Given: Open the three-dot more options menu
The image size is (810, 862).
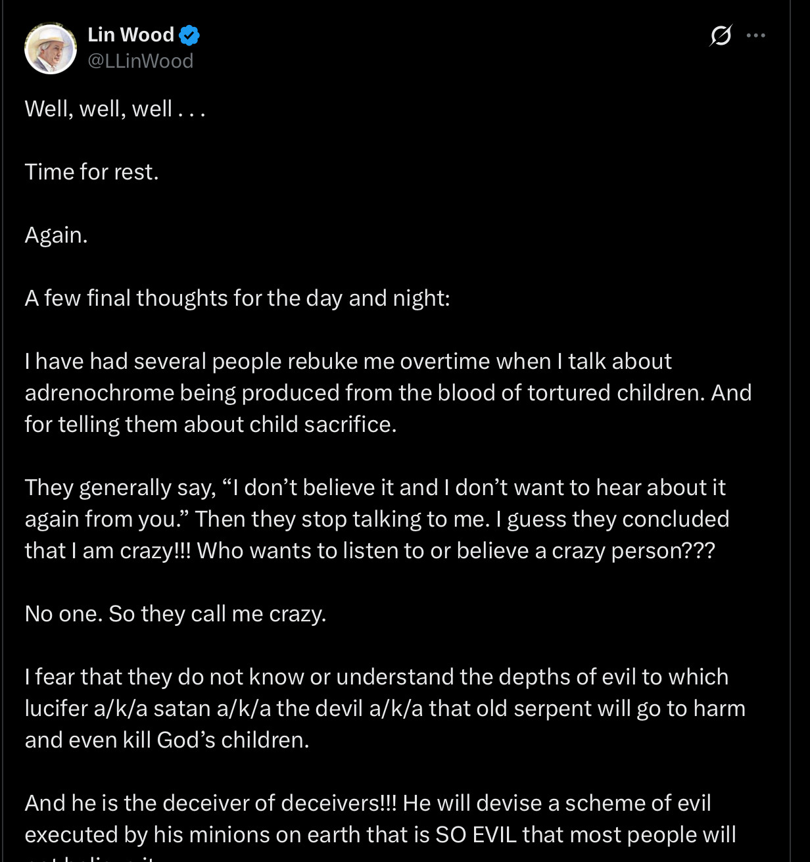Looking at the screenshot, I should pos(756,36).
